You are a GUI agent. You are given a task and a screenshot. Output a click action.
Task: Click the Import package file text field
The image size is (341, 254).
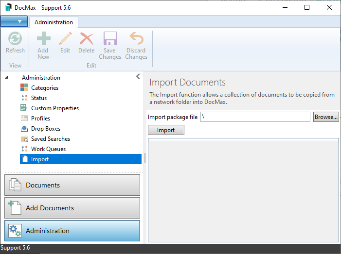click(255, 117)
